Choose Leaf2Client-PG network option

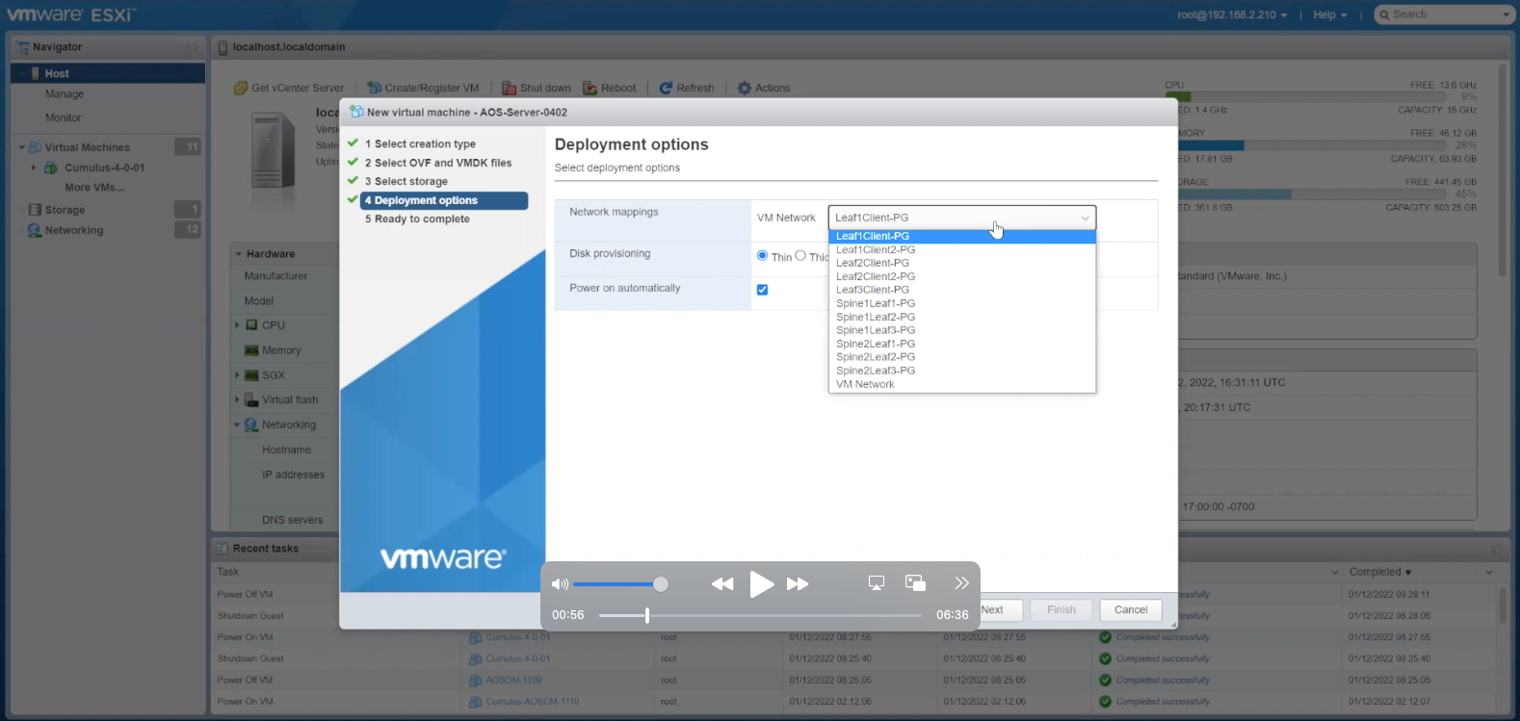click(x=961, y=263)
